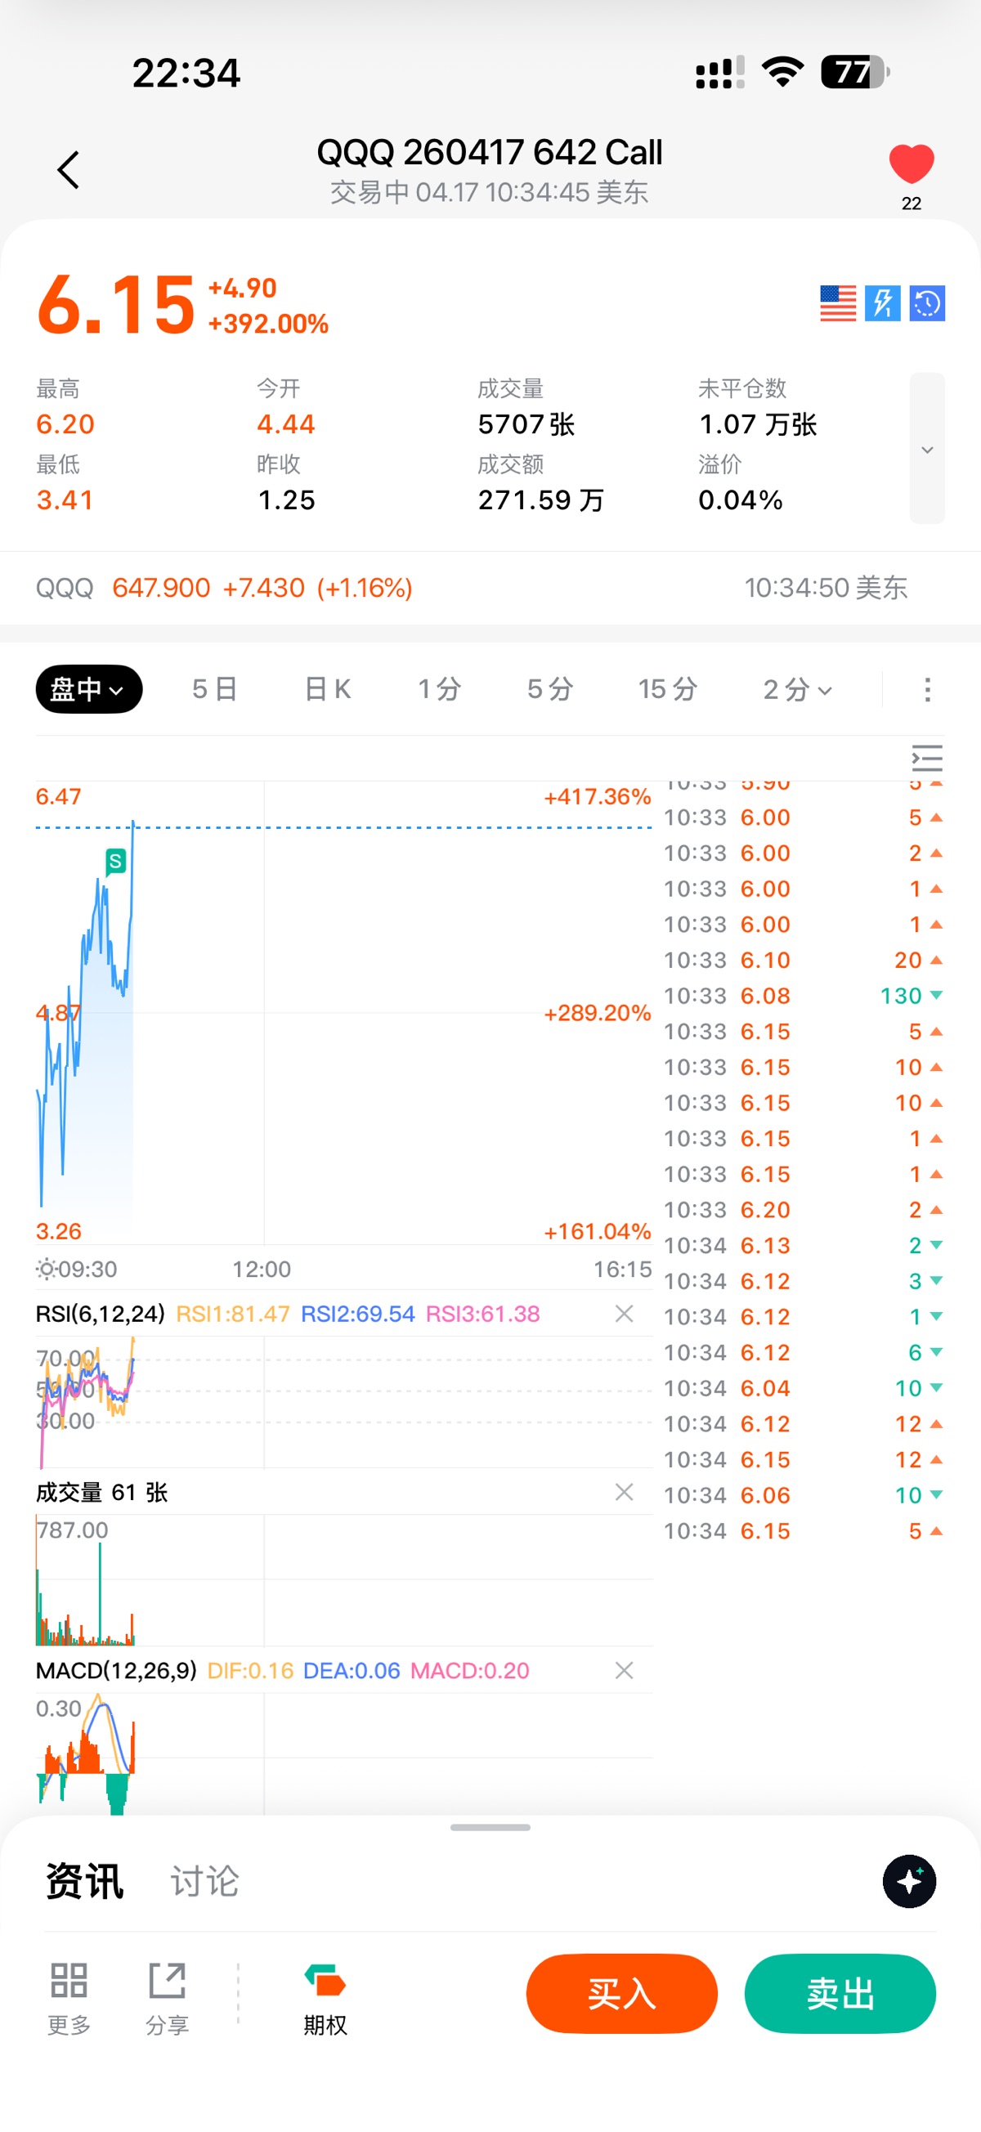
Task: Tap the 更多 grid icon
Action: click(x=69, y=1995)
